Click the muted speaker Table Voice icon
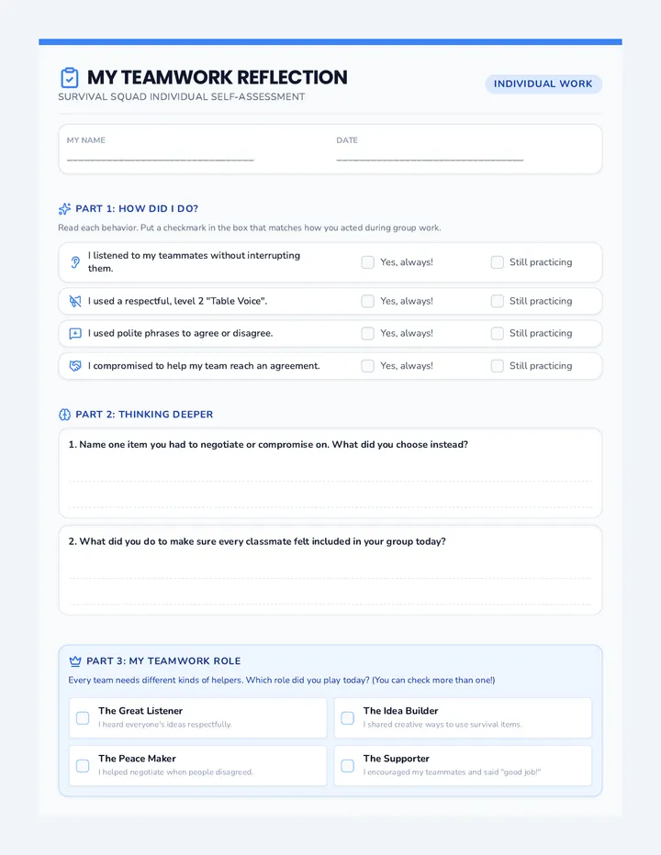Image resolution: width=661 pixels, height=855 pixels. tap(75, 301)
